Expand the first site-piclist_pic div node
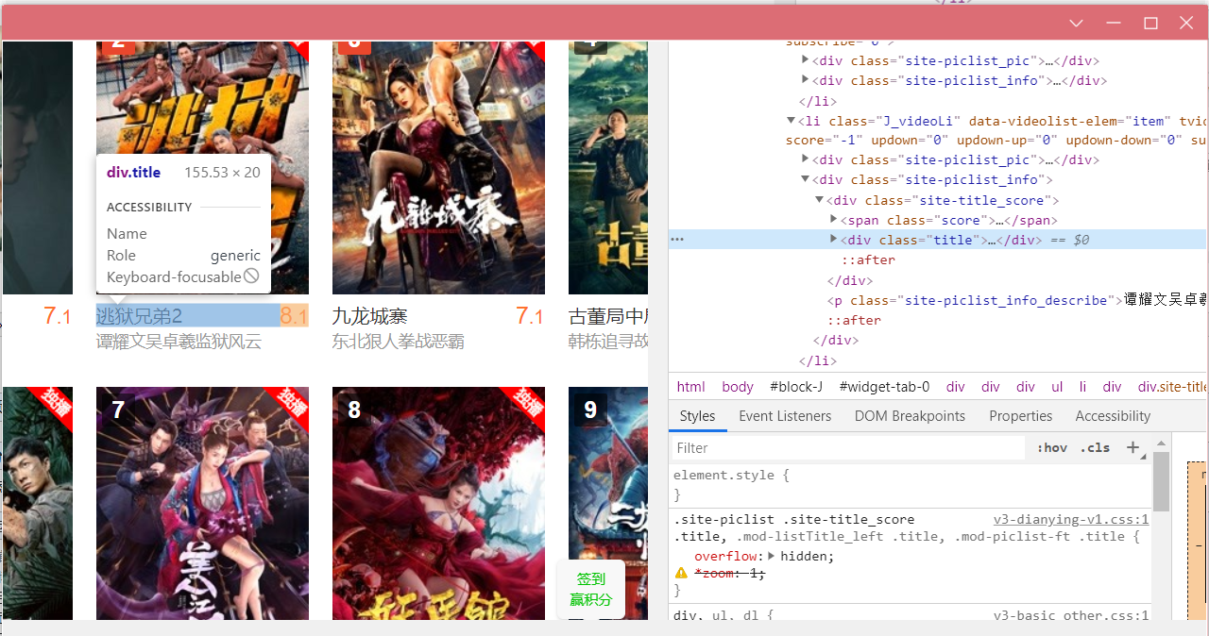Image resolution: width=1209 pixels, height=636 pixels. (x=806, y=60)
